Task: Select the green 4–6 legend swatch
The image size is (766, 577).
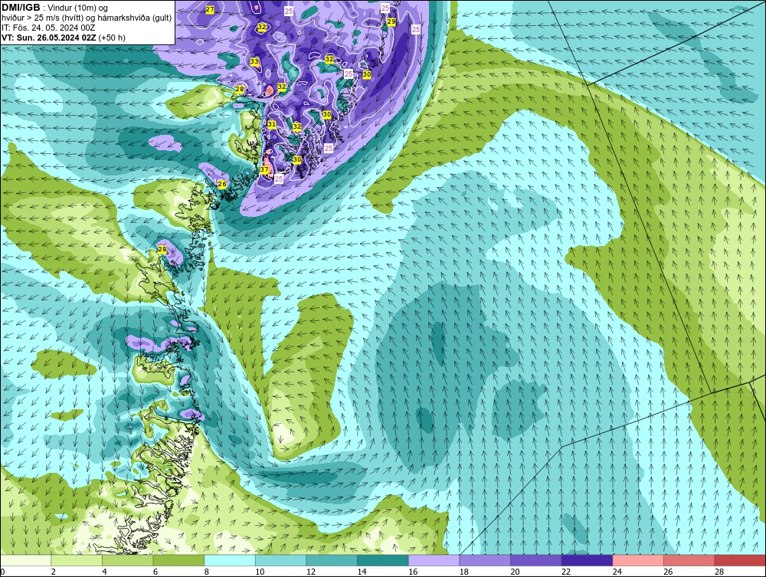Action: pyautogui.click(x=127, y=560)
